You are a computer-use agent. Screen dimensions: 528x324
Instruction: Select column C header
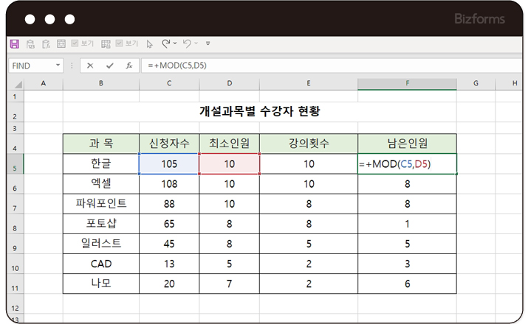coord(169,83)
